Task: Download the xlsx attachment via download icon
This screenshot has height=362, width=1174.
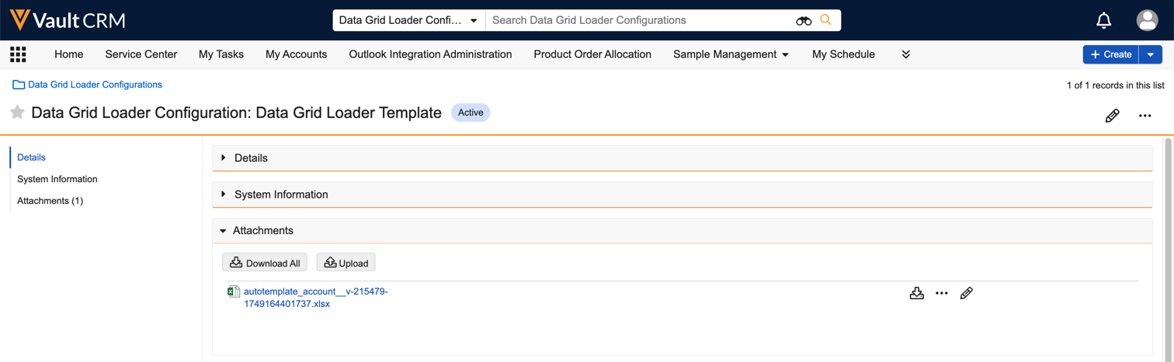Action: coord(916,294)
